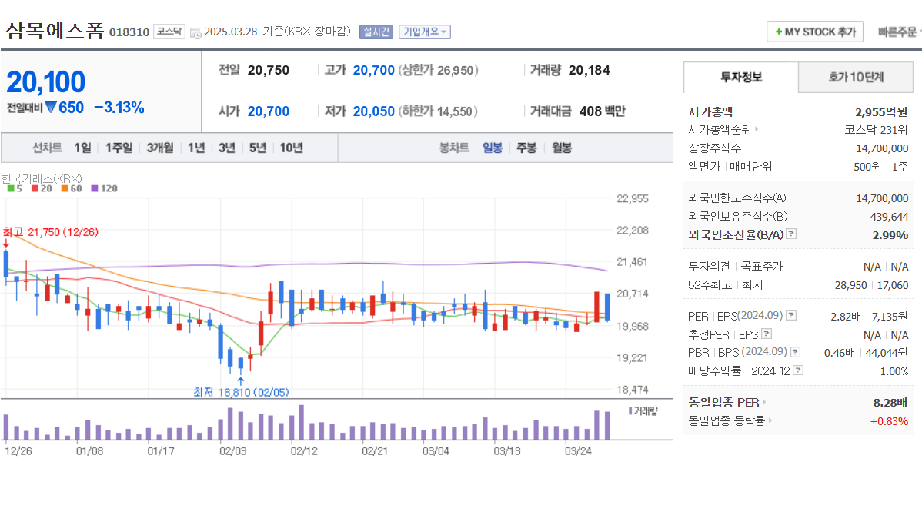Click the 코스닥 231위 ranking value
This screenshot has width=922, height=515.
coord(876,130)
